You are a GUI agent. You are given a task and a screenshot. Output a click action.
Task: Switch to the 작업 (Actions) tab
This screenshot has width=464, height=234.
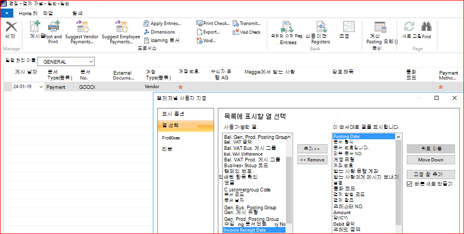click(x=48, y=13)
